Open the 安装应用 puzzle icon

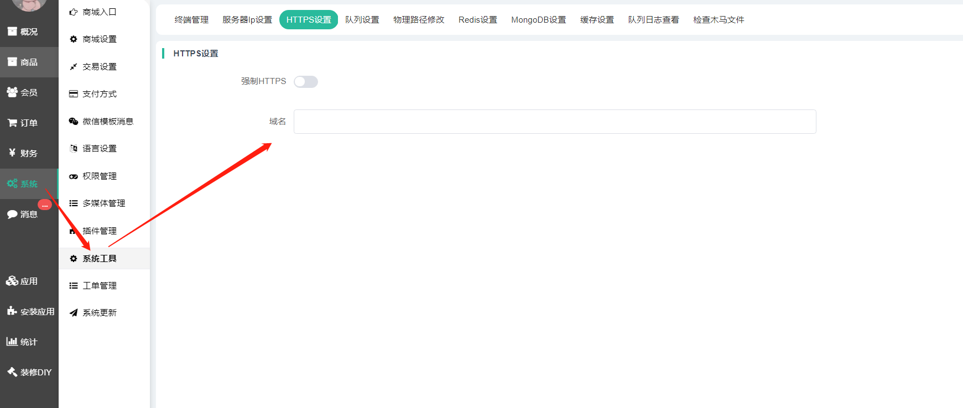tap(12, 311)
